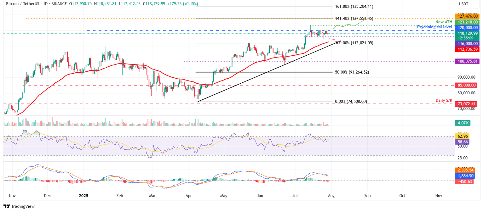The height and width of the screenshot is (212, 484).
Task: Click the purple 116,000.00 level label
Action: (x=467, y=44)
